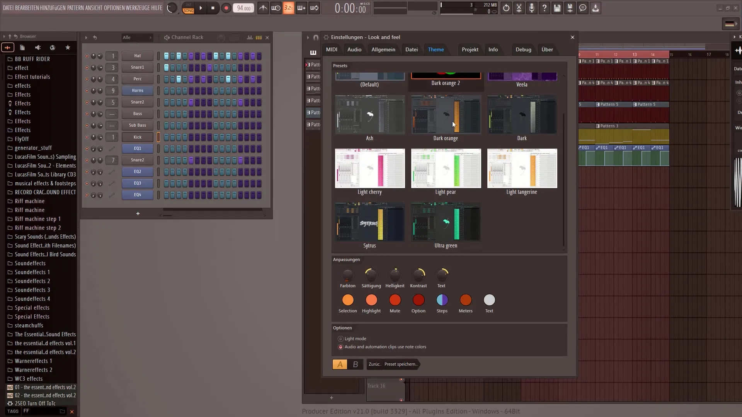Expand the Effects folder in browser
The image size is (742, 417).
pyautogui.click(x=22, y=94)
